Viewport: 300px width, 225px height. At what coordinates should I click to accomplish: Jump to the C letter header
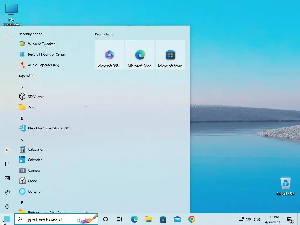click(22, 139)
